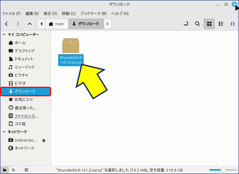239x174 pixels.
Task: Browse the ネットワーク globe entry
Action: coord(25,148)
